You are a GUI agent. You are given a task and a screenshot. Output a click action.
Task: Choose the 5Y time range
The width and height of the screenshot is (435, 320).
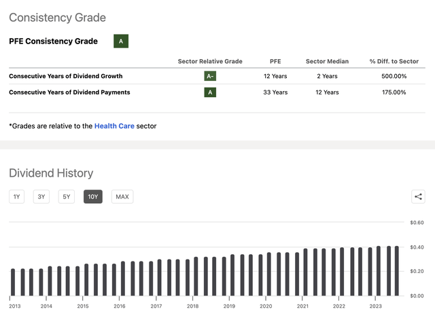click(x=66, y=197)
